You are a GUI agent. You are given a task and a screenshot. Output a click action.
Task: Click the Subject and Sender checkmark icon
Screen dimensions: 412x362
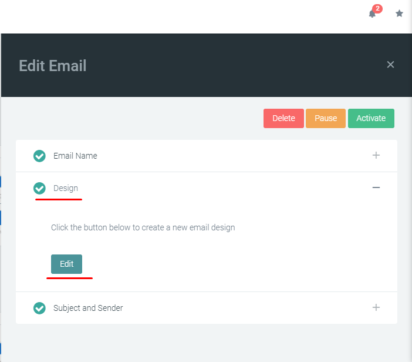(39, 308)
